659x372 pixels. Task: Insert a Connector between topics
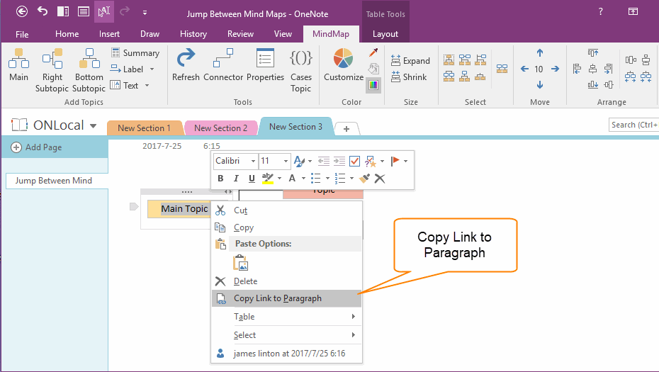point(223,65)
